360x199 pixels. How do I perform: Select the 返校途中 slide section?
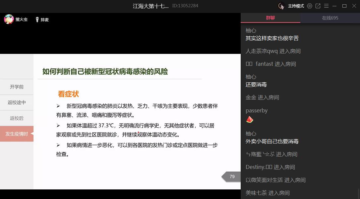[17, 102]
